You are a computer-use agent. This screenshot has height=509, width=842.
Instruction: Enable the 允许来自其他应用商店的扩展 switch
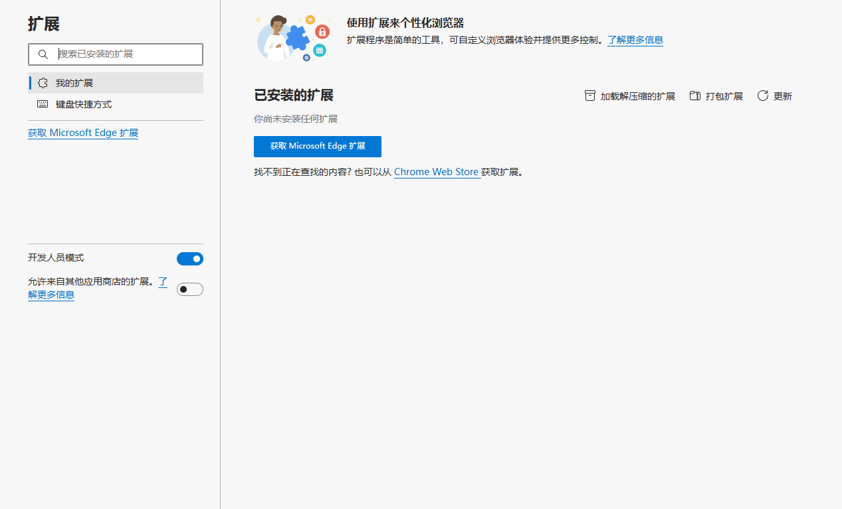(190, 289)
